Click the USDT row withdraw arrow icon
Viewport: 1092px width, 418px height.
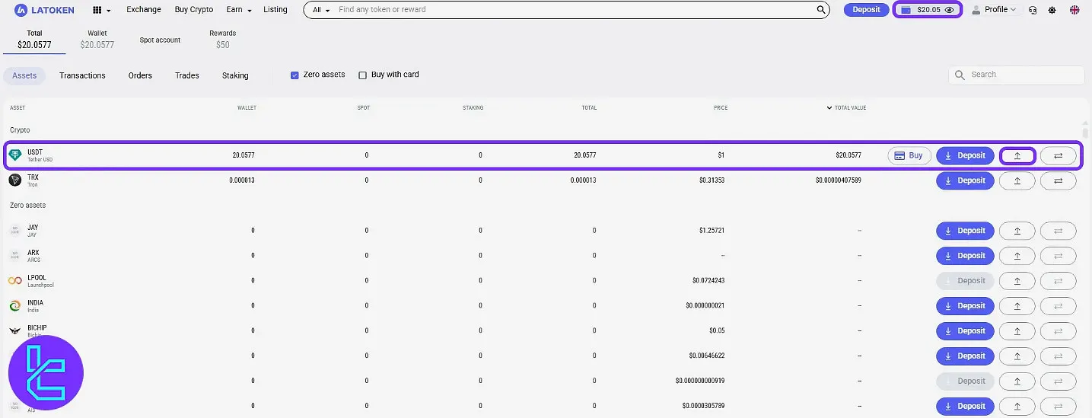coord(1017,155)
